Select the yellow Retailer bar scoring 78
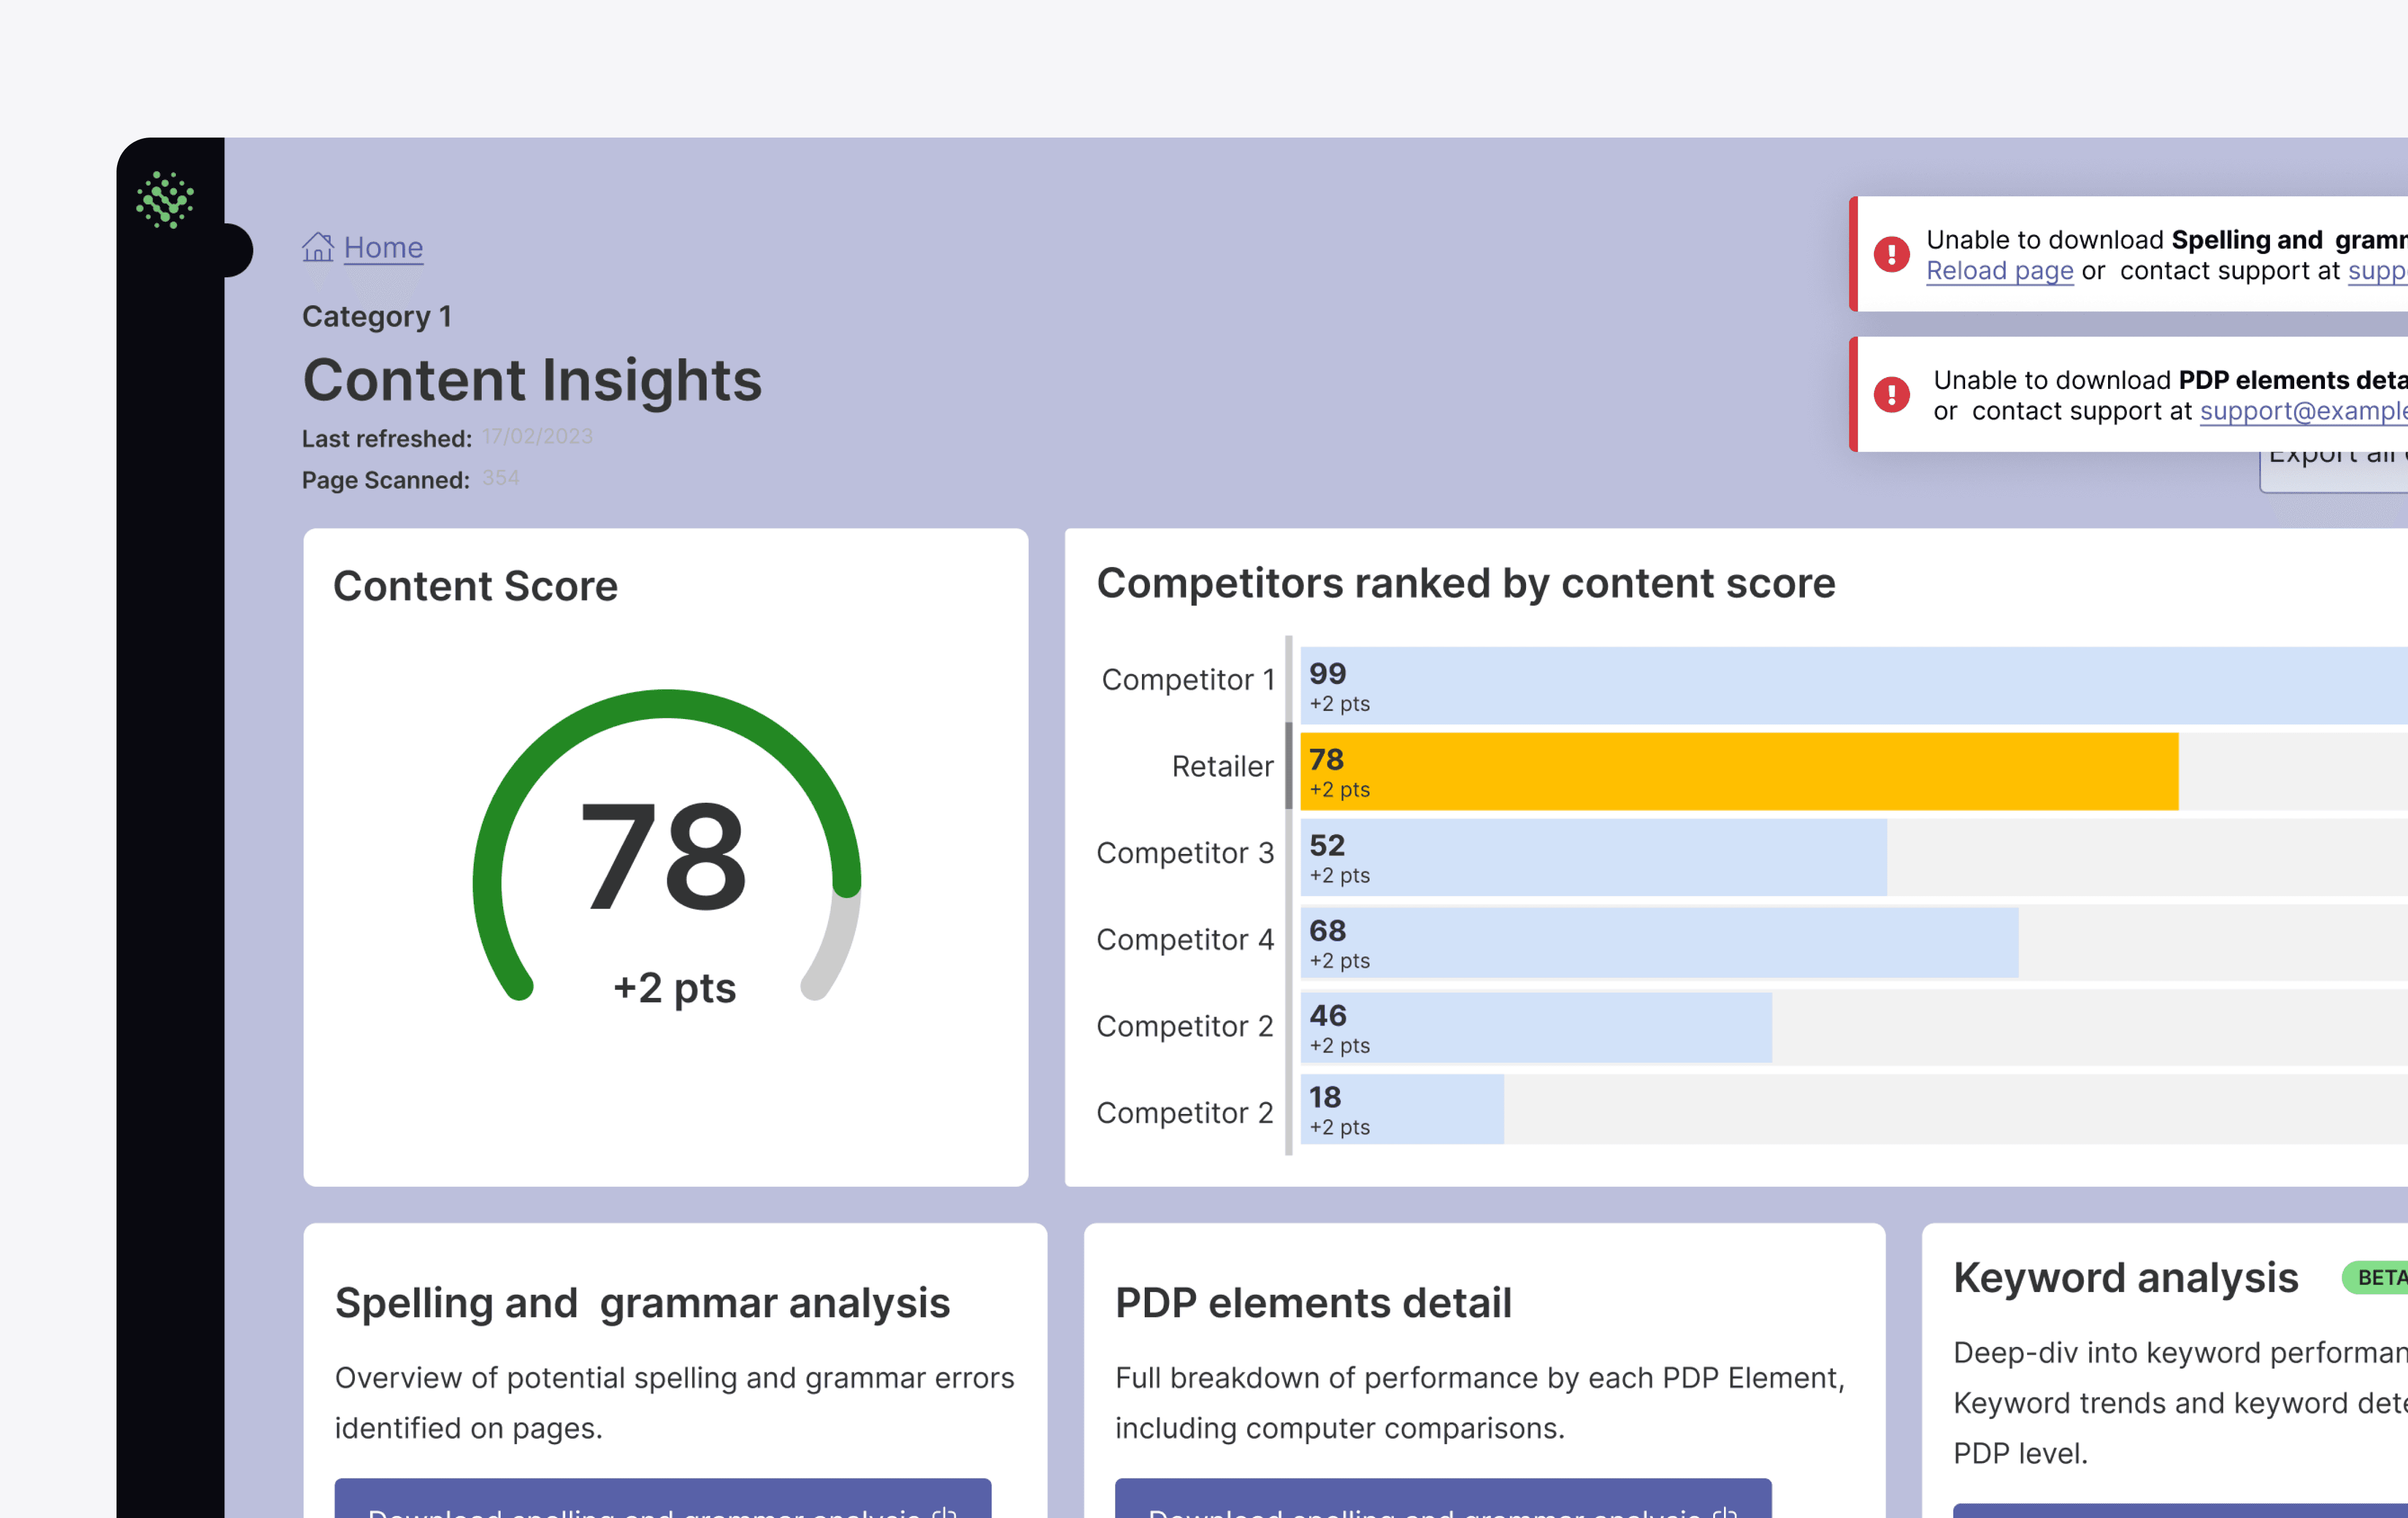2408x1518 pixels. (1739, 771)
